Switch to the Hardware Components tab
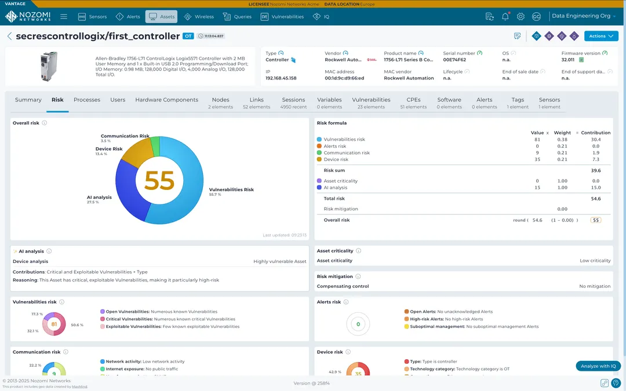This screenshot has height=391, width=626. point(166,100)
